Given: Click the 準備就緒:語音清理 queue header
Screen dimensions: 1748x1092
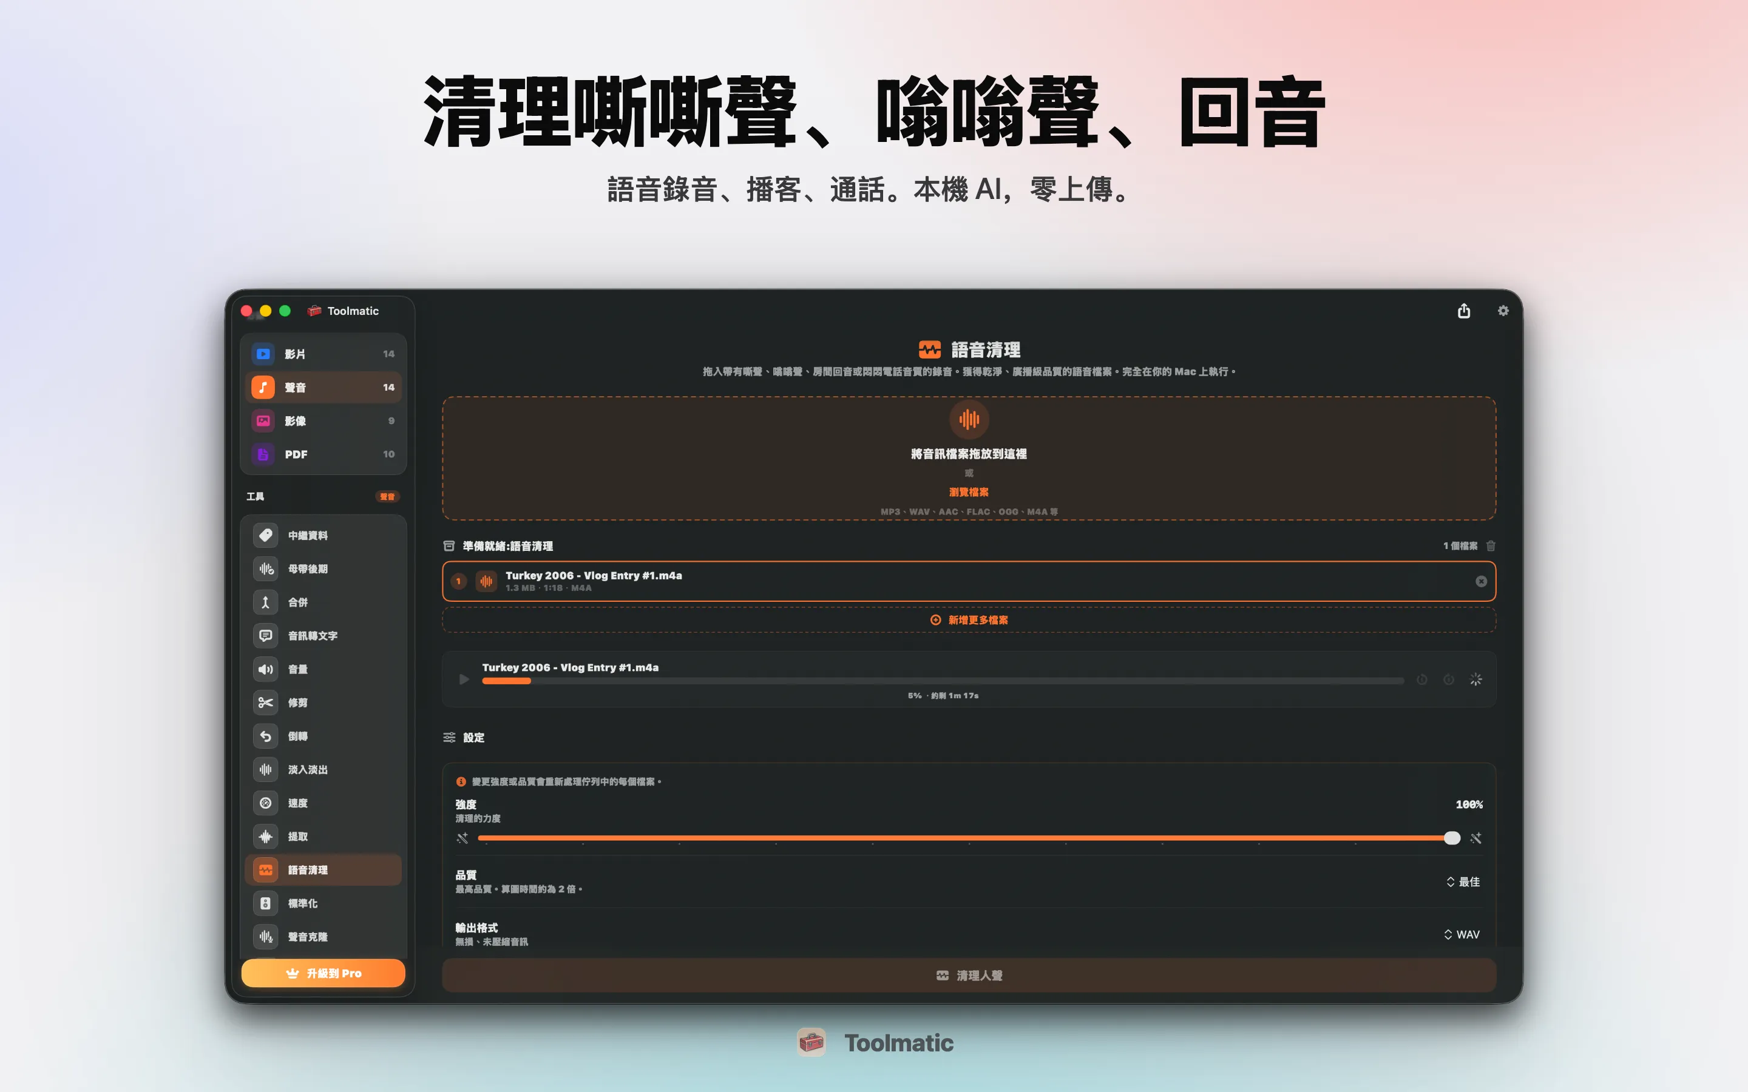Looking at the screenshot, I should 498,546.
